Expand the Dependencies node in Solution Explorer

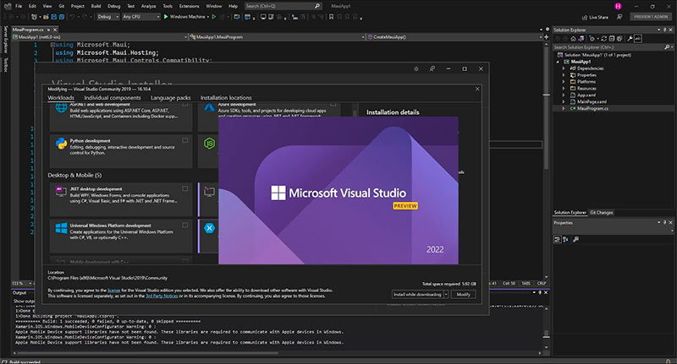click(x=564, y=68)
